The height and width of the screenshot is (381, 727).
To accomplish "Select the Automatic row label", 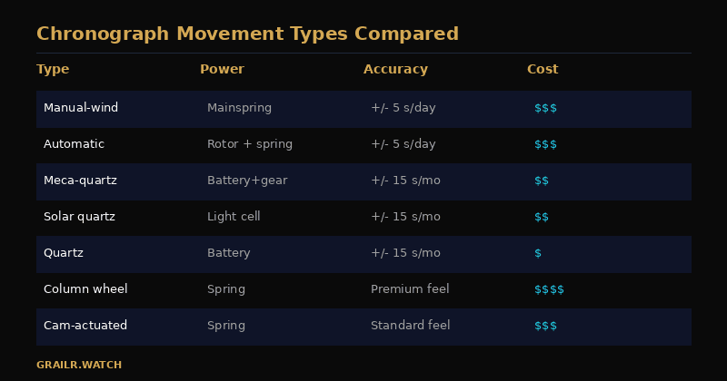I will tap(74, 144).
